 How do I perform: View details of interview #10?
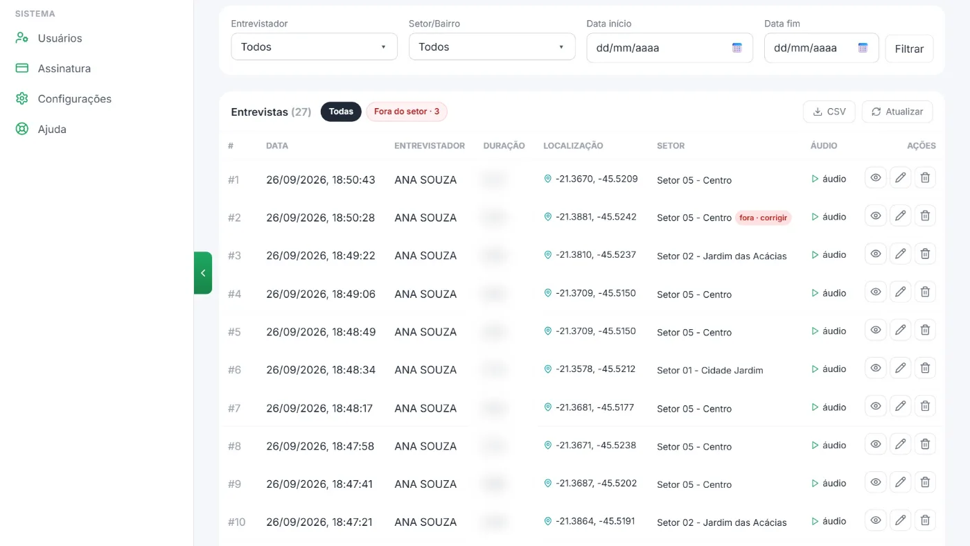point(876,520)
